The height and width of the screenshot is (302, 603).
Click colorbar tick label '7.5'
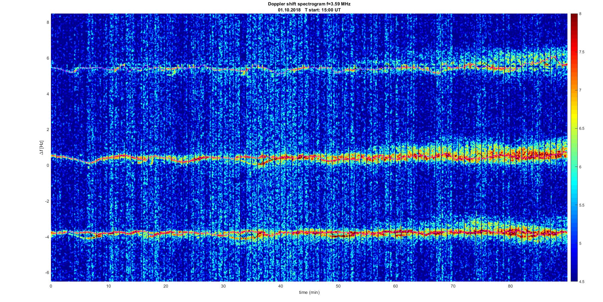(x=582, y=52)
